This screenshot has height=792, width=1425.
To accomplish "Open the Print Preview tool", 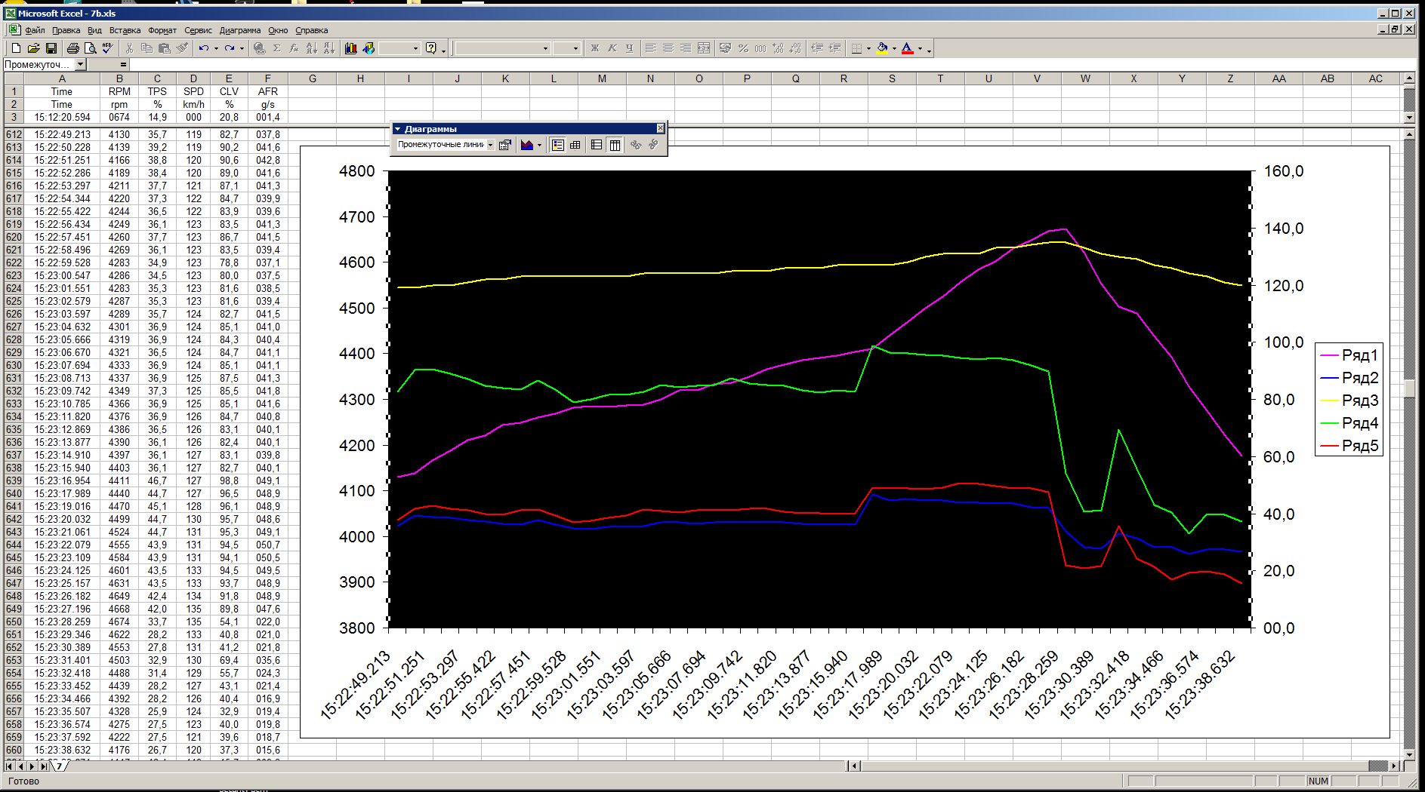I will pos(90,48).
